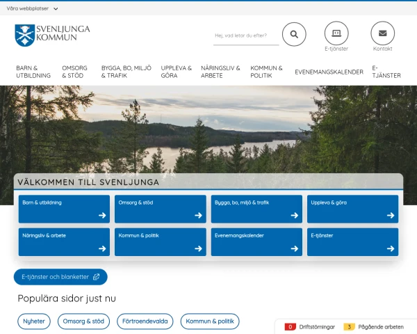Open Bygga, Bo, Miljö & Trafik menu item
The height and width of the screenshot is (334, 417).
click(x=126, y=72)
